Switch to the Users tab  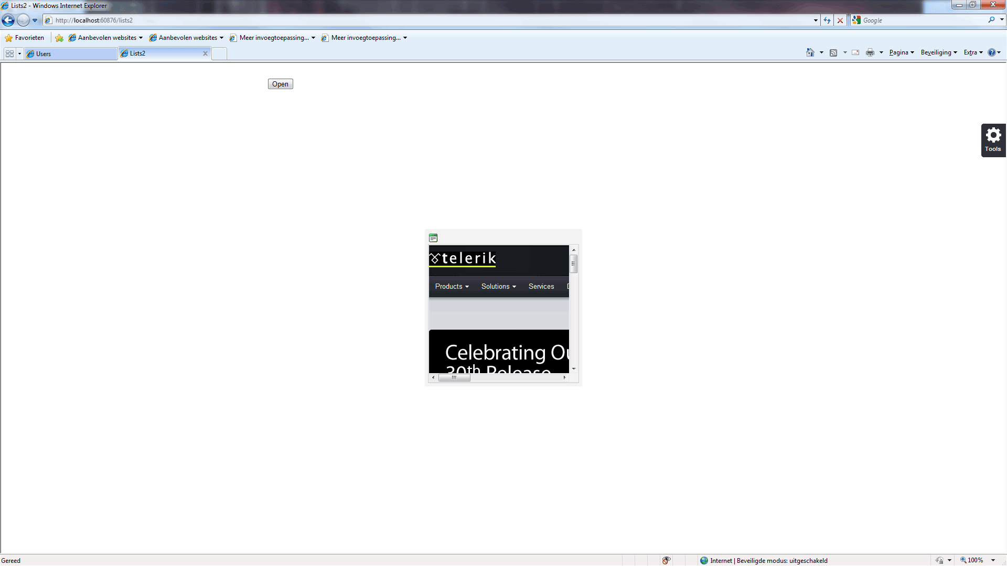(x=70, y=54)
